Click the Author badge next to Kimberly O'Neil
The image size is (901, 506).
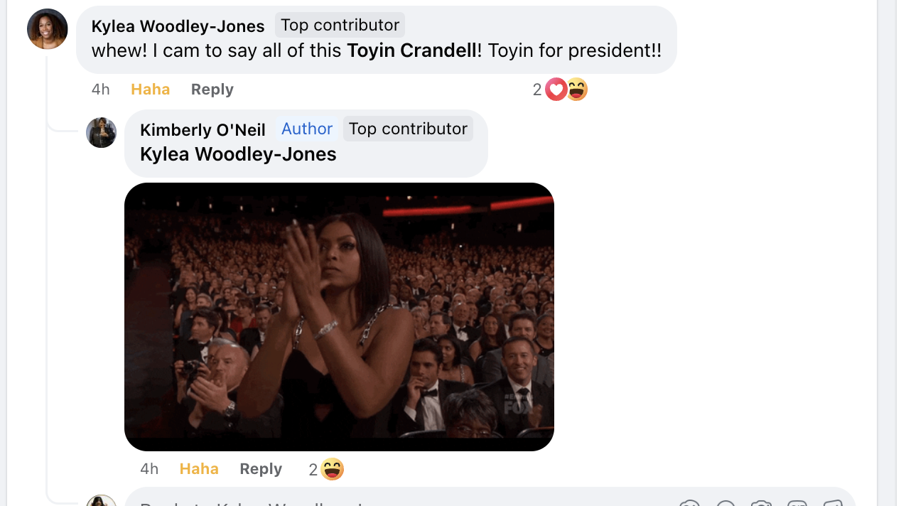(307, 129)
